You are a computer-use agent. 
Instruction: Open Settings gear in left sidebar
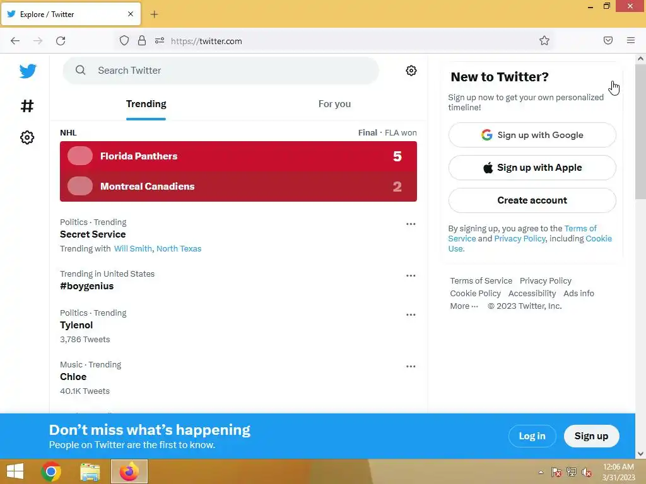(27, 137)
